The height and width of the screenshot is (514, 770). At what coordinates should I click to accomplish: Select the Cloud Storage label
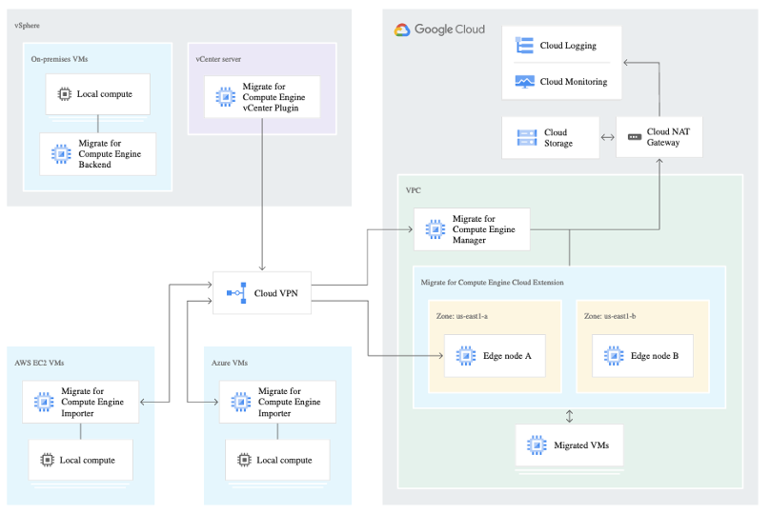[558, 138]
